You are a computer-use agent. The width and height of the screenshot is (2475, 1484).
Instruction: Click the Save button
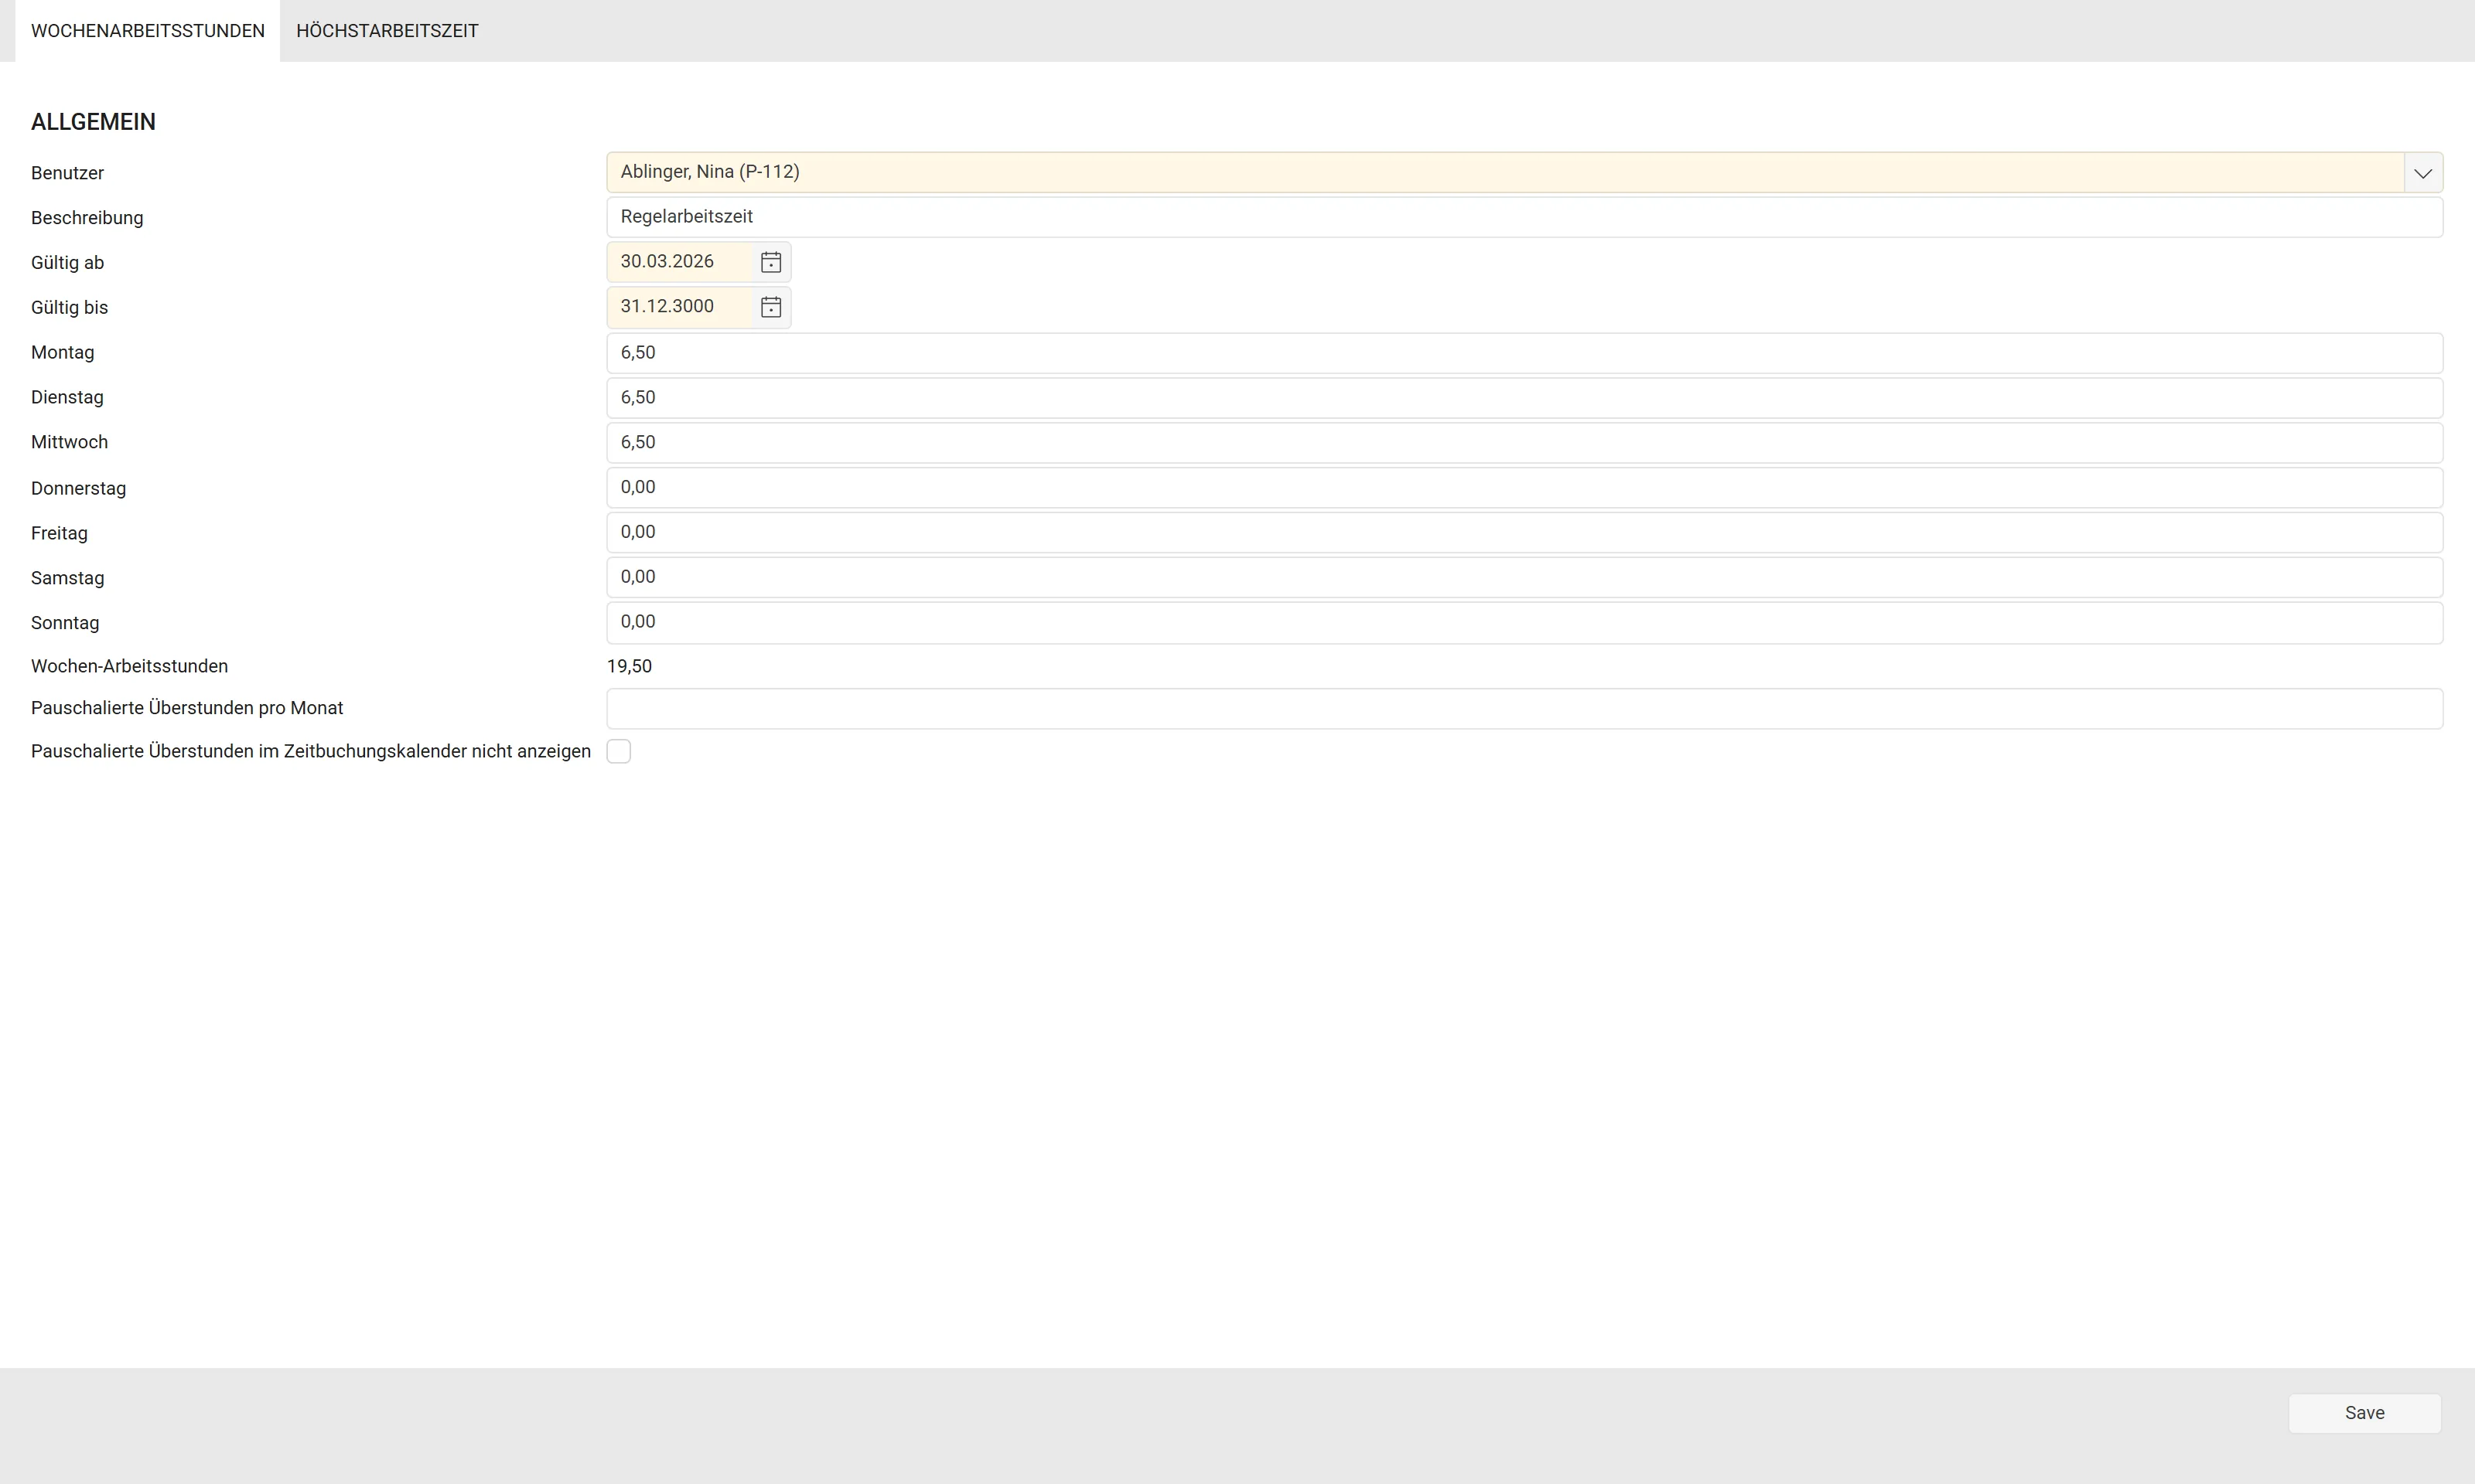tap(2364, 1413)
